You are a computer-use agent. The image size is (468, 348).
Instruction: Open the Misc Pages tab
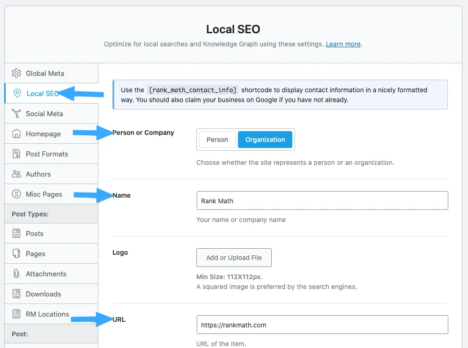(x=52, y=194)
